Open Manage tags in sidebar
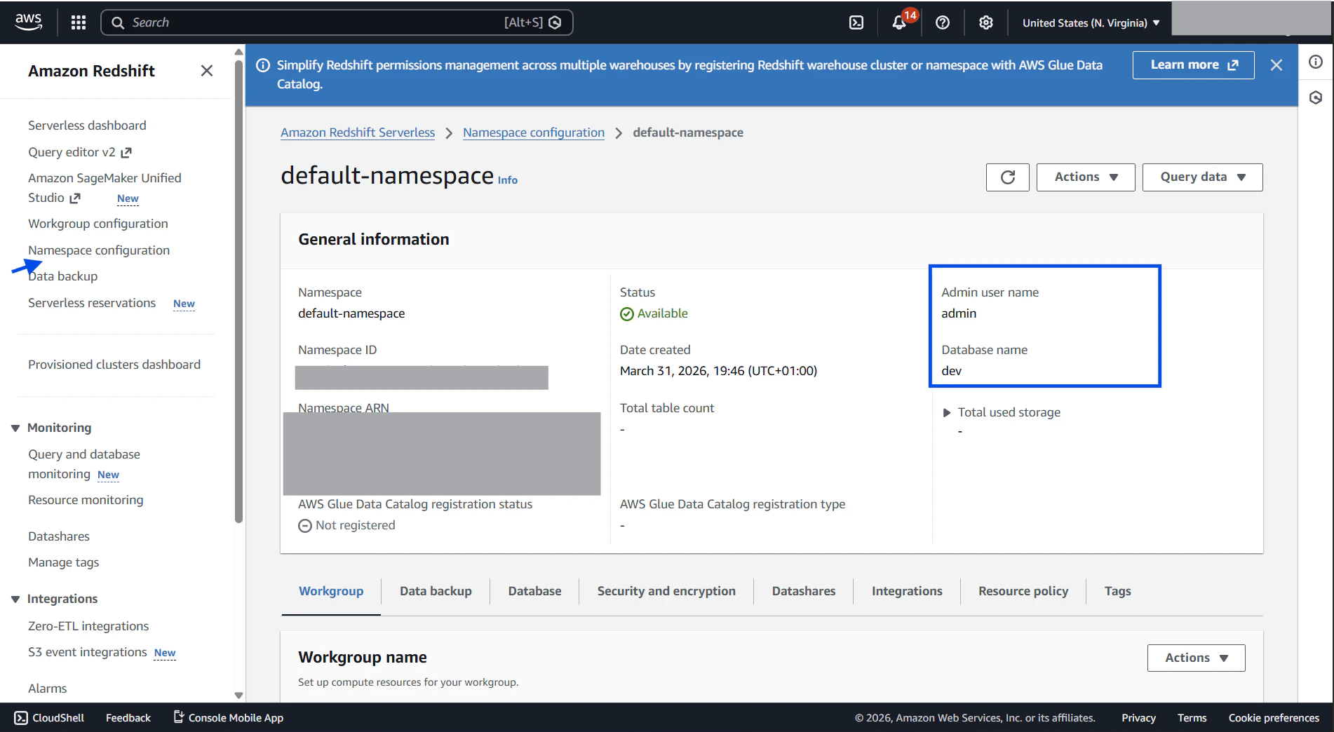 tap(64, 562)
